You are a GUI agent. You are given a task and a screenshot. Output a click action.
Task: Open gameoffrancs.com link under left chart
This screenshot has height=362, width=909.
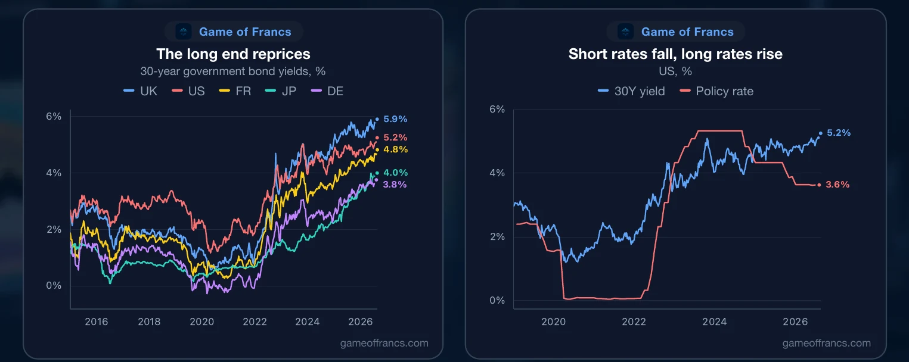coord(384,343)
